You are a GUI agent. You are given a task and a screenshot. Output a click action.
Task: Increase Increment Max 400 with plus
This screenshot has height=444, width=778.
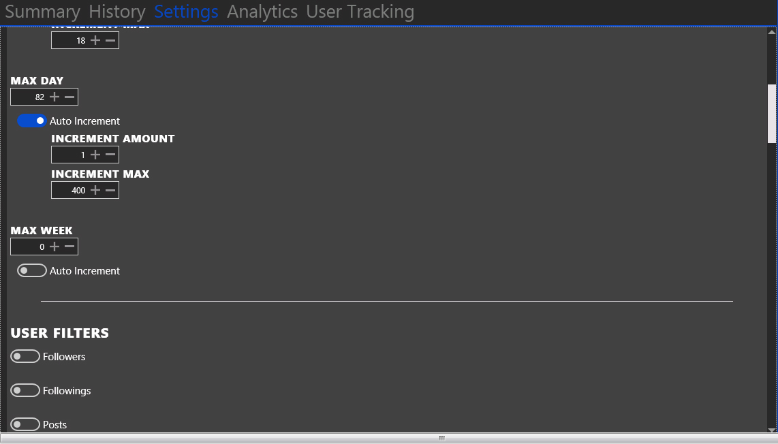[x=95, y=190]
